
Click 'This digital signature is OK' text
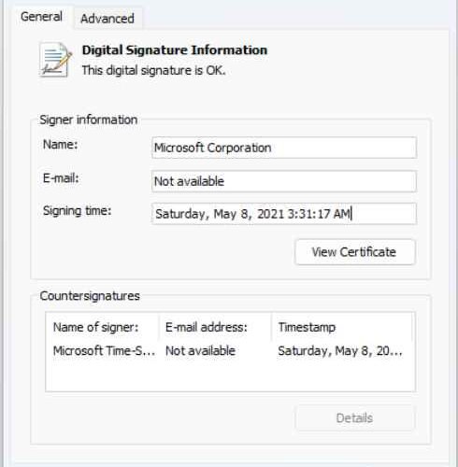click(153, 70)
